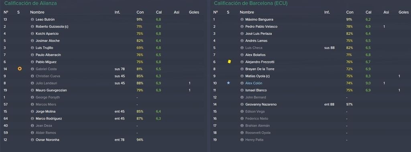Click Nombre header in Barcelona table

coord(247,12)
